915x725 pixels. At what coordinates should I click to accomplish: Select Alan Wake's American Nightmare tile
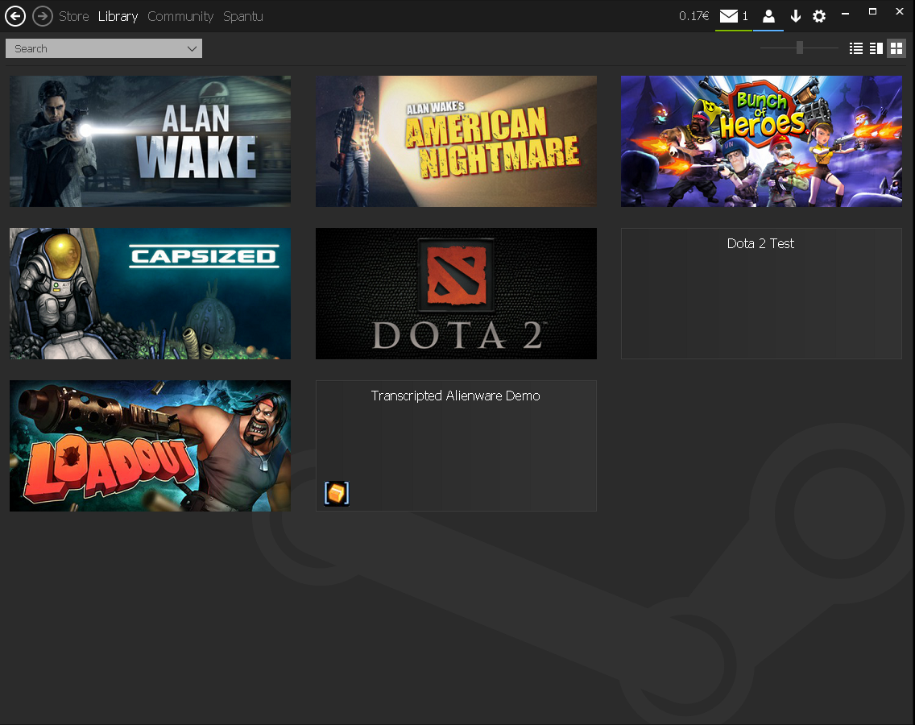456,141
